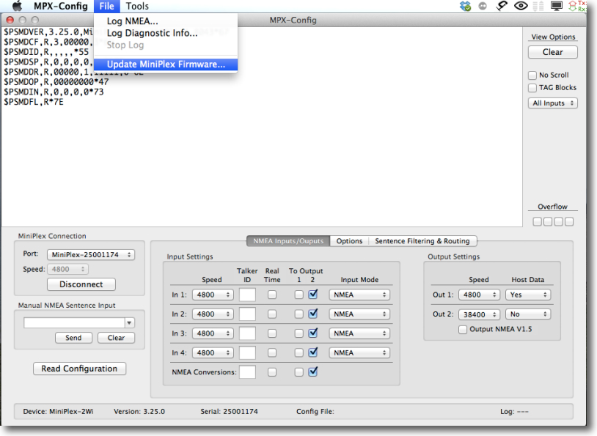Click the line "$PSMDIN,R,0,0,0,0*73"
597x436 pixels.
click(54, 92)
